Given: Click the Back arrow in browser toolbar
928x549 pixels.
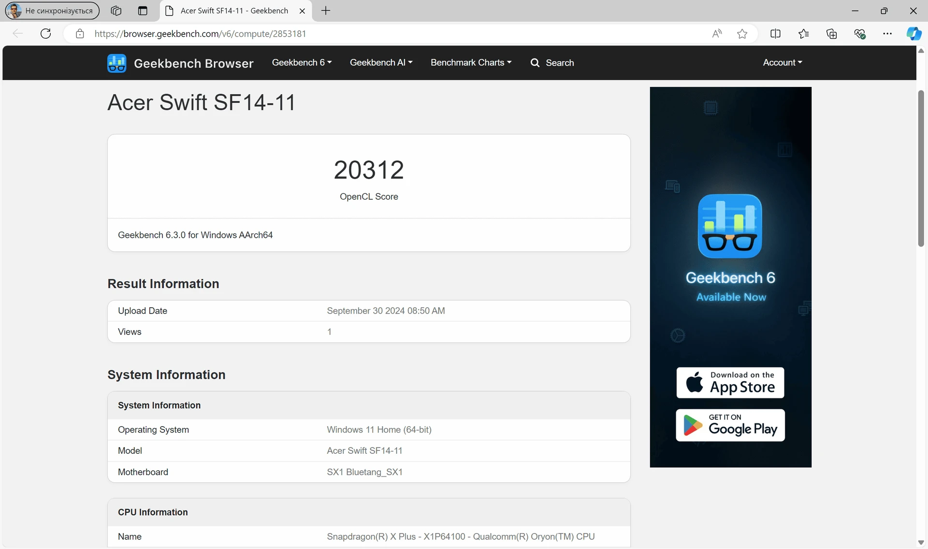Looking at the screenshot, I should click(x=18, y=33).
